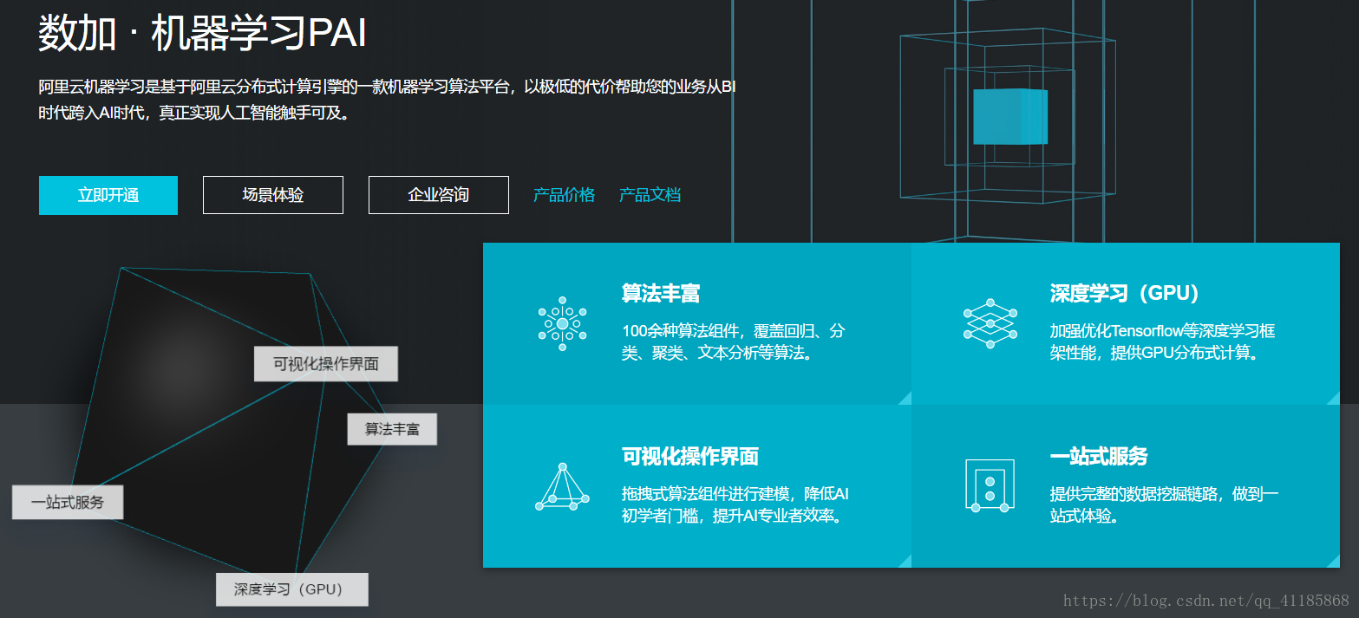Click the 立即开通 button
Screen dimensions: 1359x618
click(108, 195)
